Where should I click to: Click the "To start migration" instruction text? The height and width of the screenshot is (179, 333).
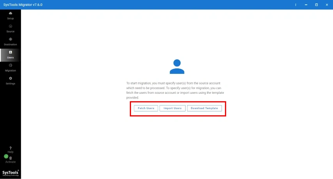click(x=175, y=90)
